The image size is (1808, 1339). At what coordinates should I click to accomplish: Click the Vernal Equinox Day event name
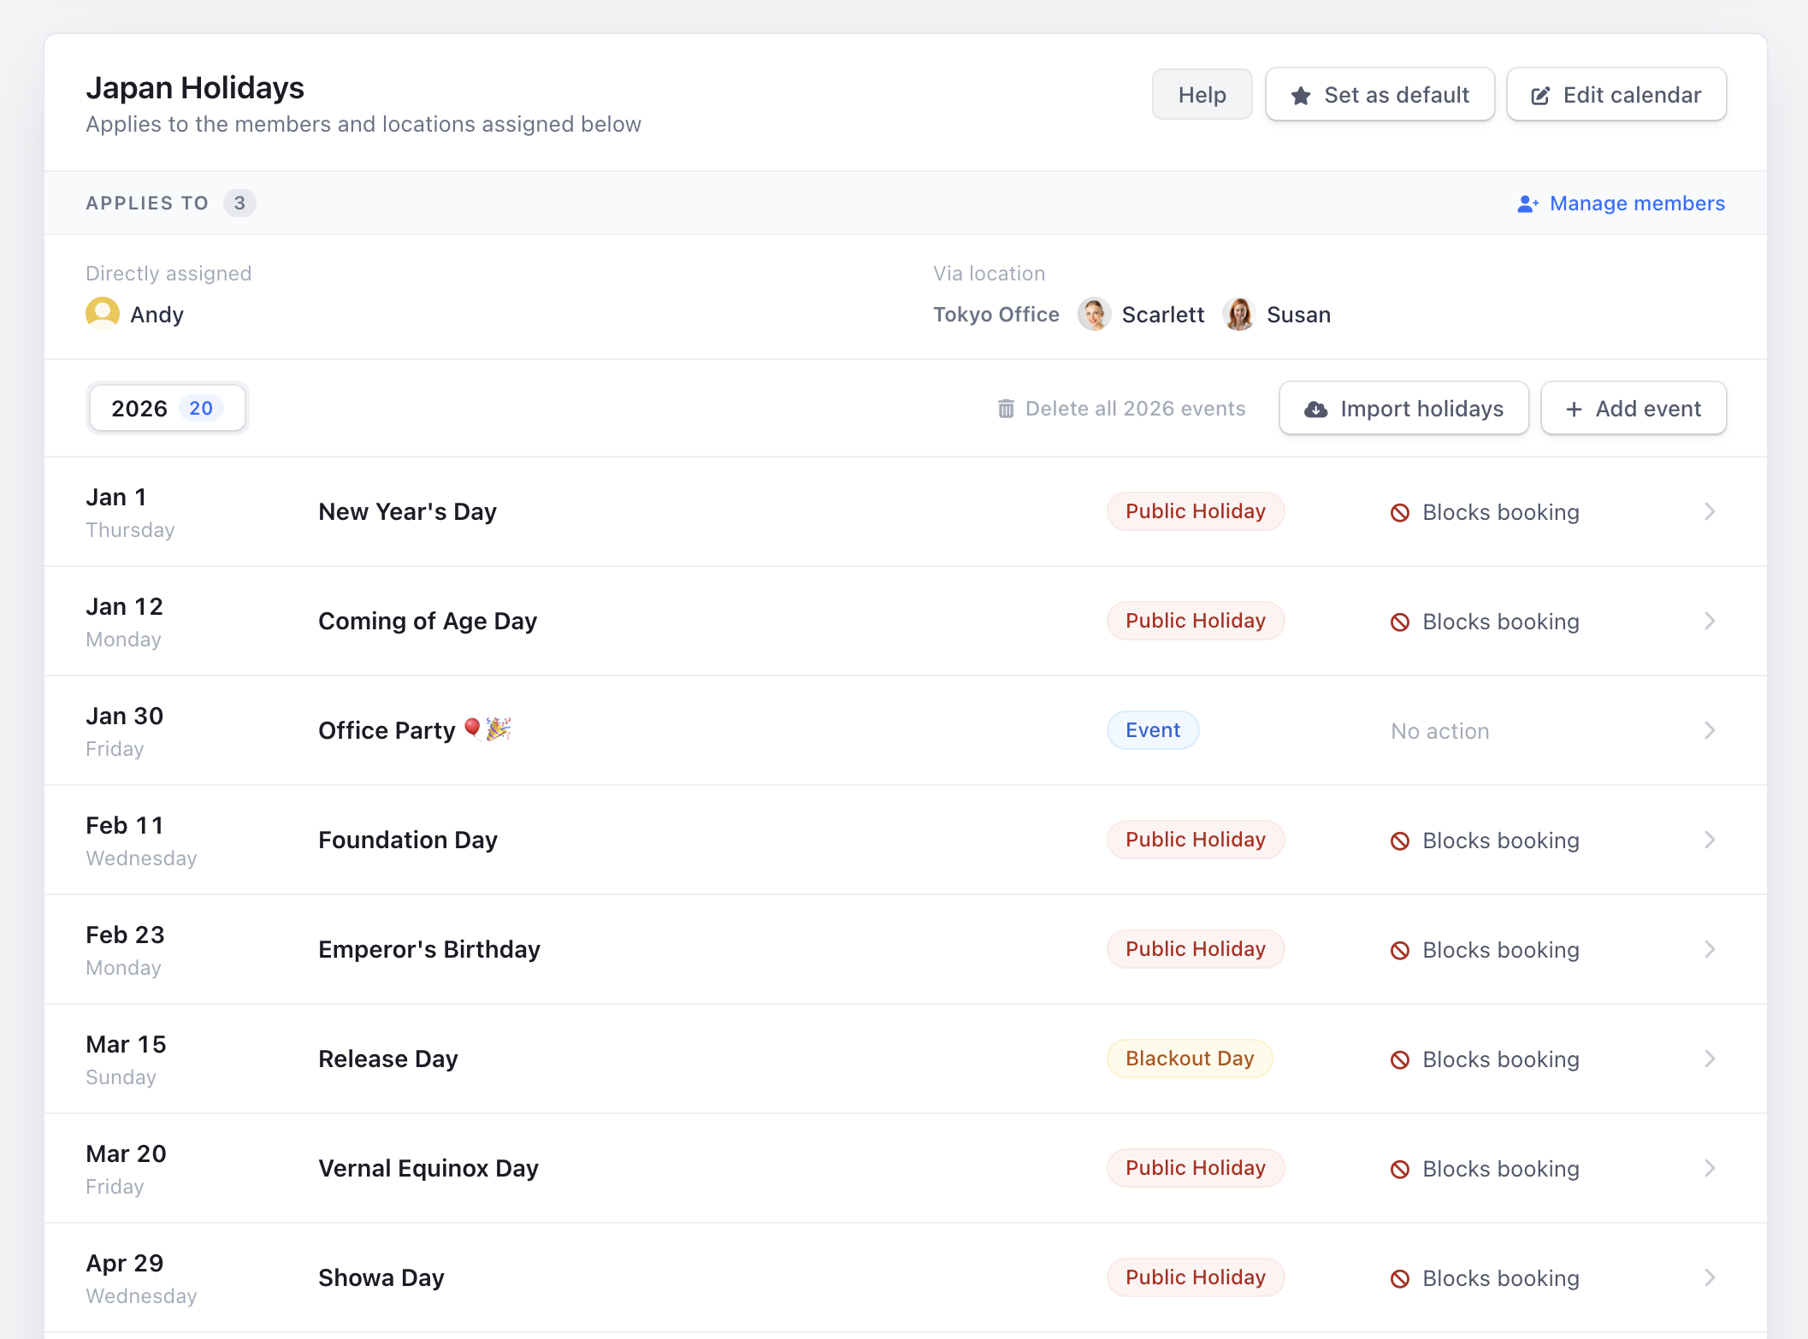[x=428, y=1168]
